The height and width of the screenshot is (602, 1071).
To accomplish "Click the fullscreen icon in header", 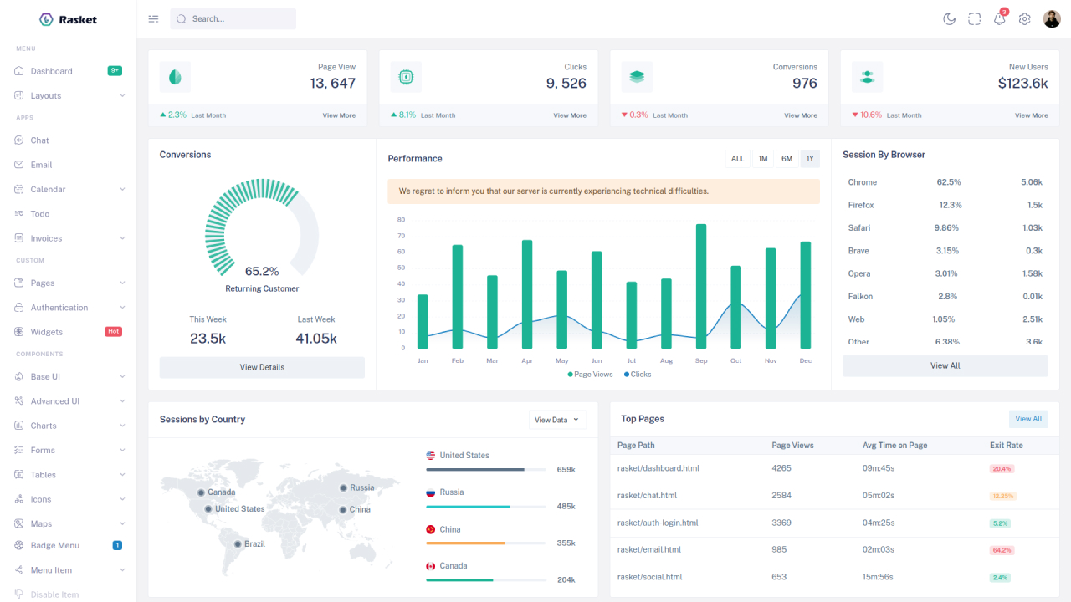I will [x=974, y=19].
